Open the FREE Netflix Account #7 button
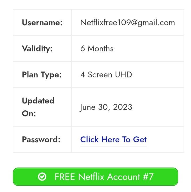 point(95,177)
